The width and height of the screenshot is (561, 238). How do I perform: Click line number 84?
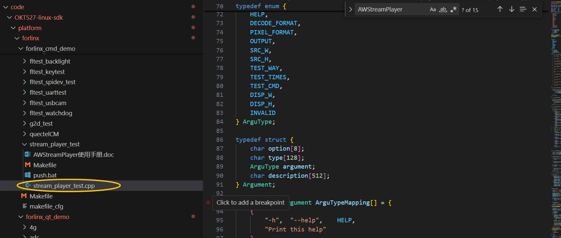[x=220, y=122]
